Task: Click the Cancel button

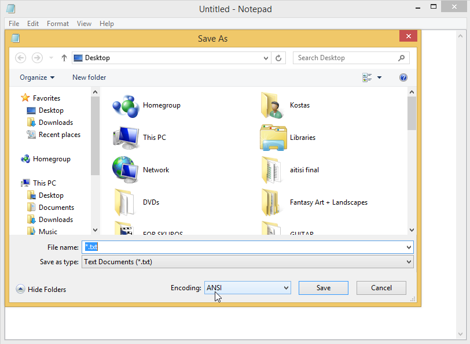Action: point(381,288)
